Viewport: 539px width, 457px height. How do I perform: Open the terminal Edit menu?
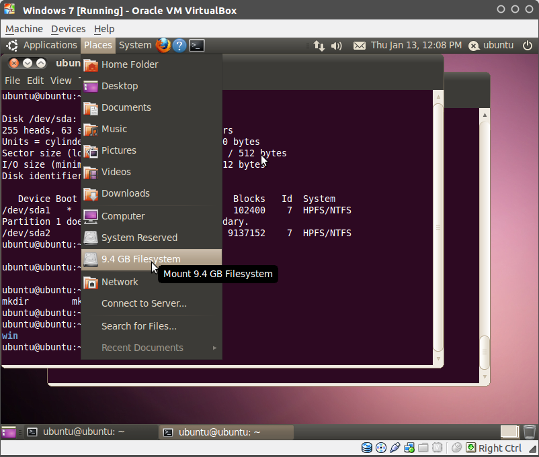coord(35,81)
